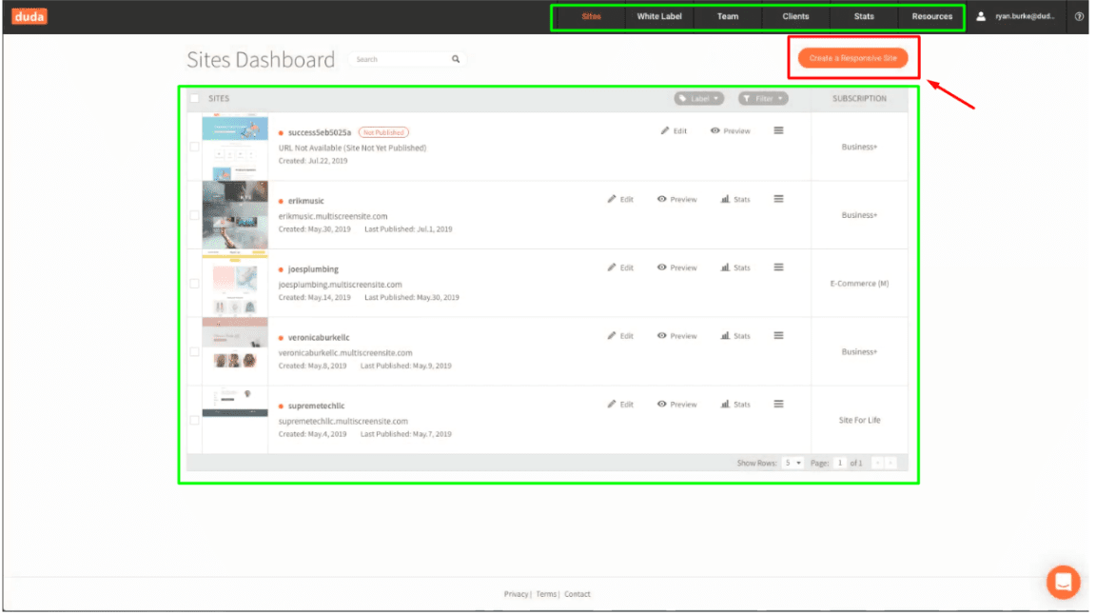1096x615 pixels.
Task: Open the erikmusic site thumbnail
Action: [x=236, y=216]
